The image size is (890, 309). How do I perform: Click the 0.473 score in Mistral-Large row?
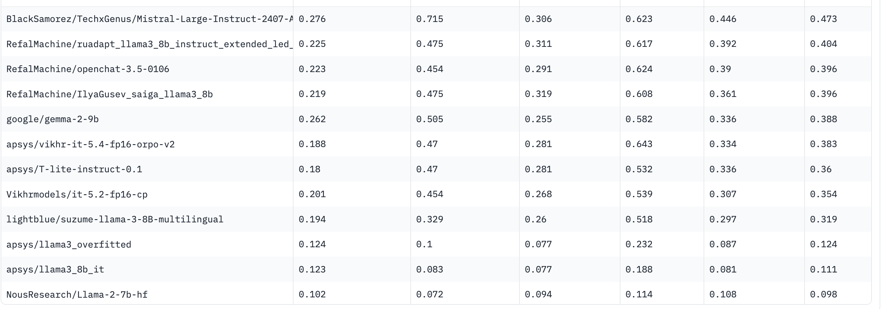(823, 19)
